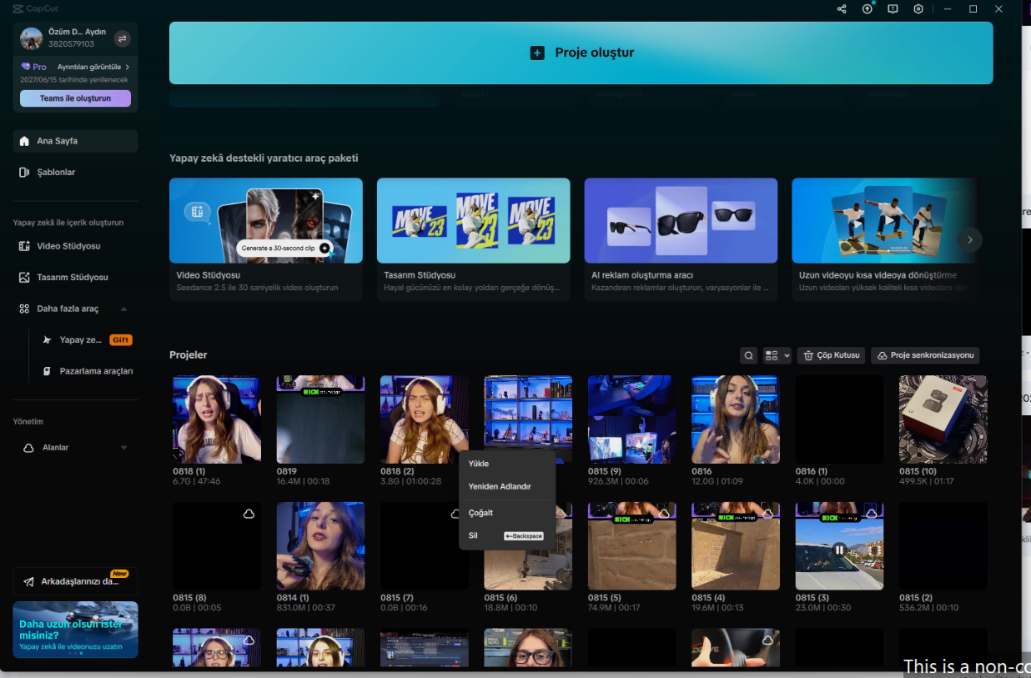
Task: Open Şablonlar in sidebar
Action: coord(75,172)
